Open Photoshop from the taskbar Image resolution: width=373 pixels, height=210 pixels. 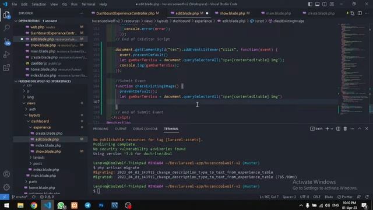pos(101,205)
